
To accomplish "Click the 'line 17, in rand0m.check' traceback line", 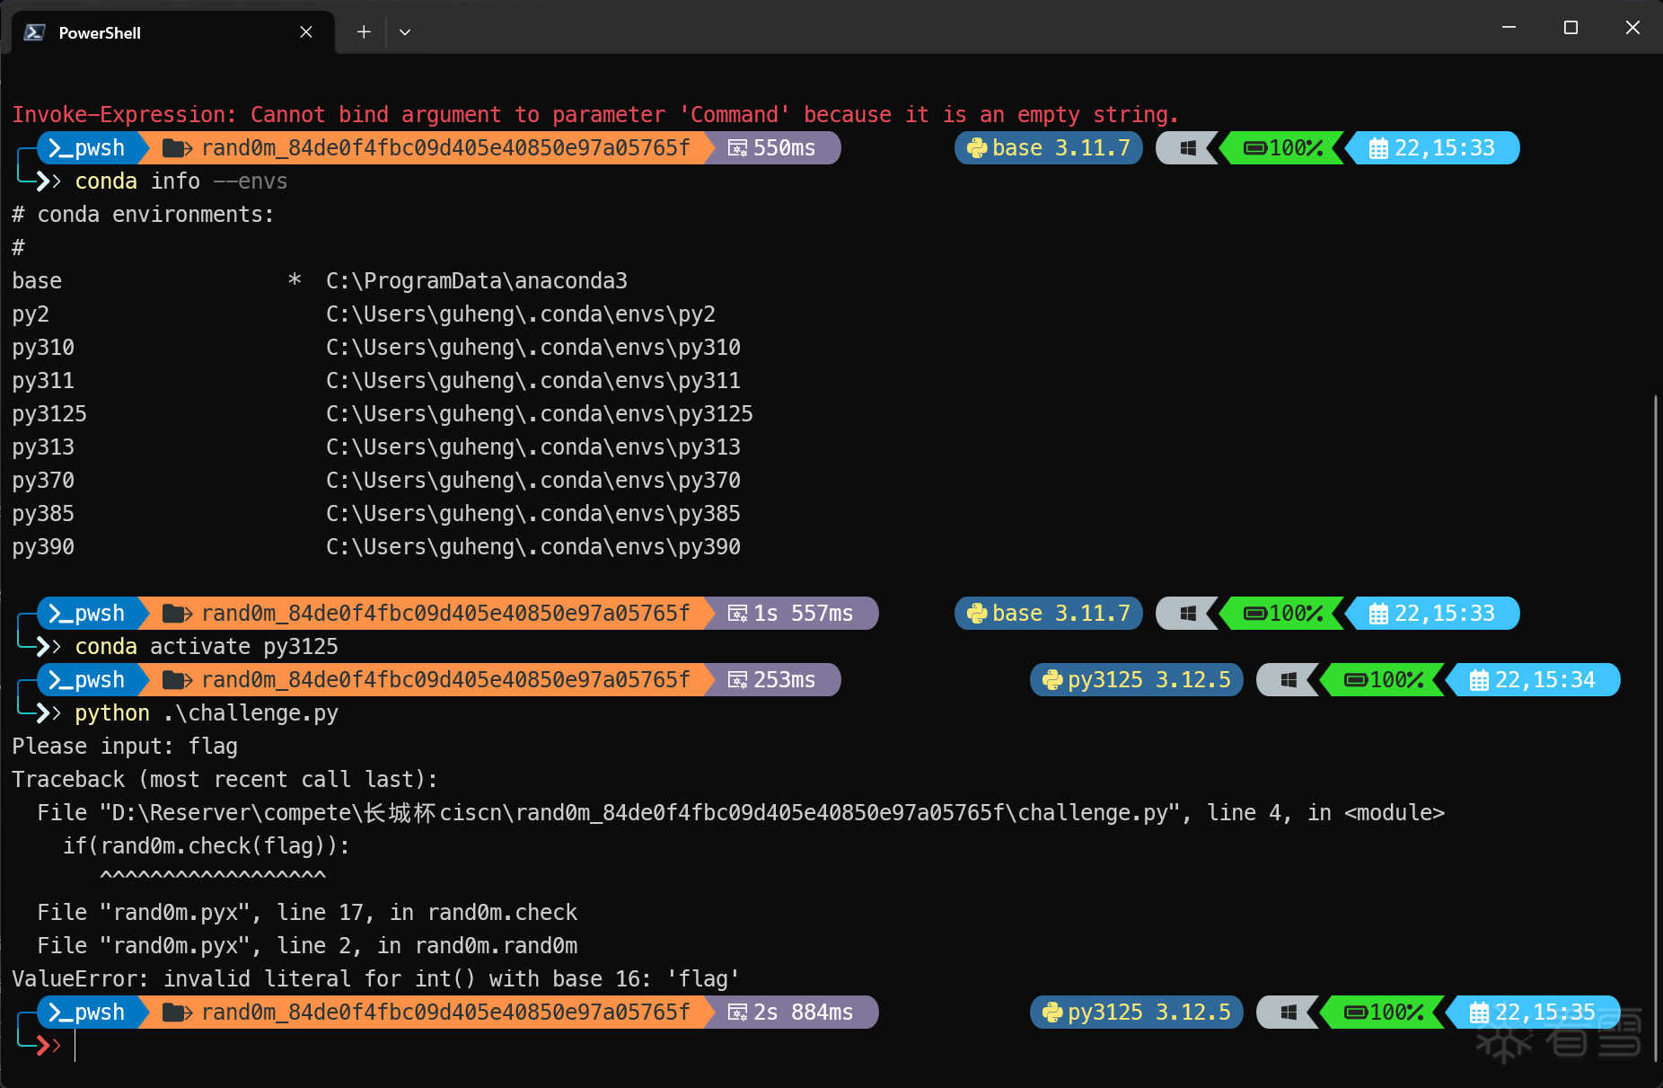I will pyautogui.click(x=307, y=913).
